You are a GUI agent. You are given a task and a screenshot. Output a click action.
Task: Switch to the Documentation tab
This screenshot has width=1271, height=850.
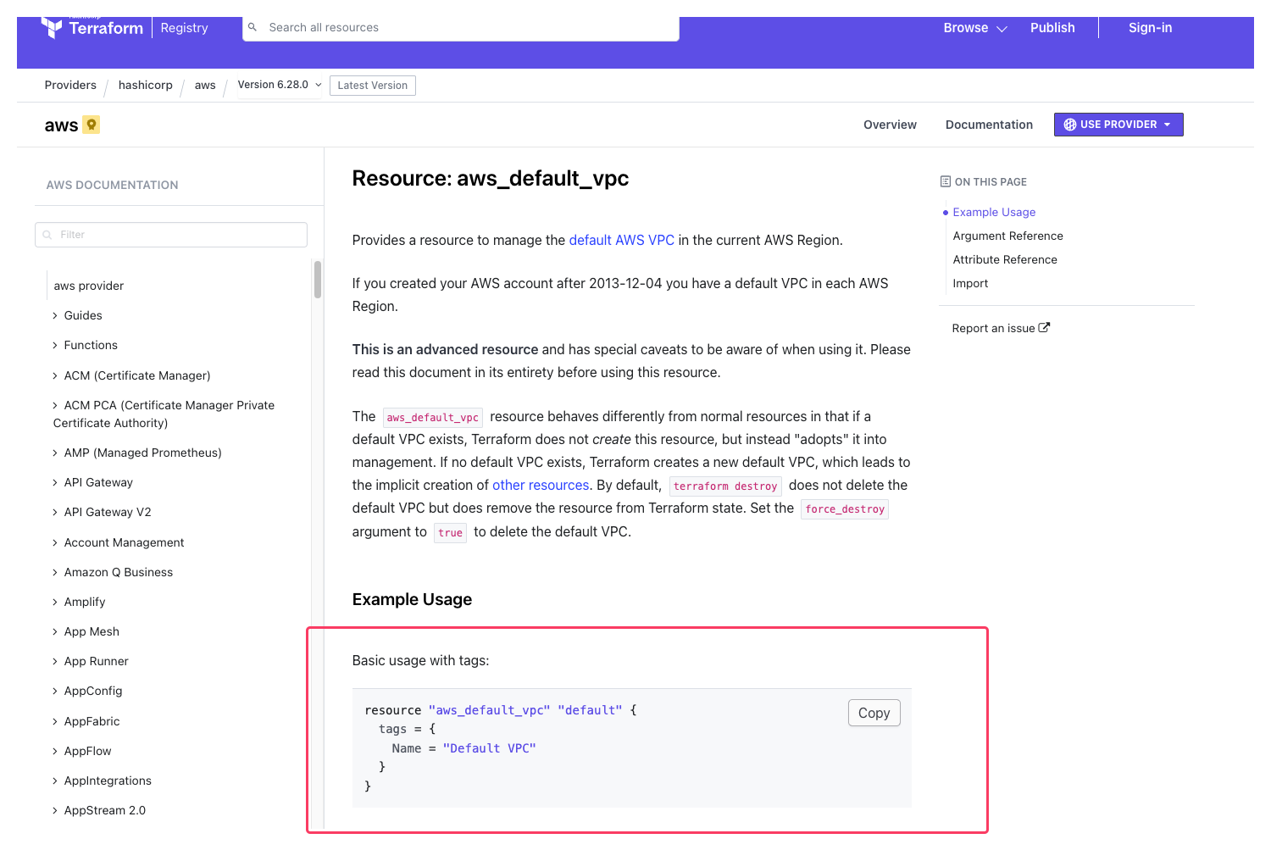point(989,124)
